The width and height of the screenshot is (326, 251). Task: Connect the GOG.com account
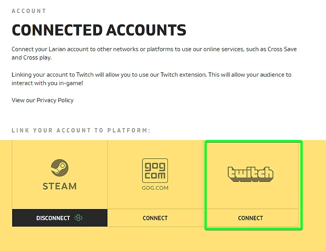[x=155, y=218]
